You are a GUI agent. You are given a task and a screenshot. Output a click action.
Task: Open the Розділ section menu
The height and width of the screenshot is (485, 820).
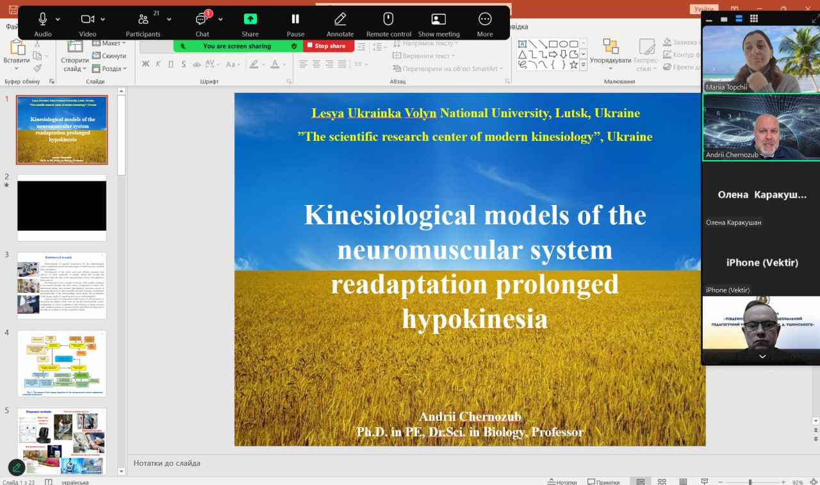click(x=111, y=69)
